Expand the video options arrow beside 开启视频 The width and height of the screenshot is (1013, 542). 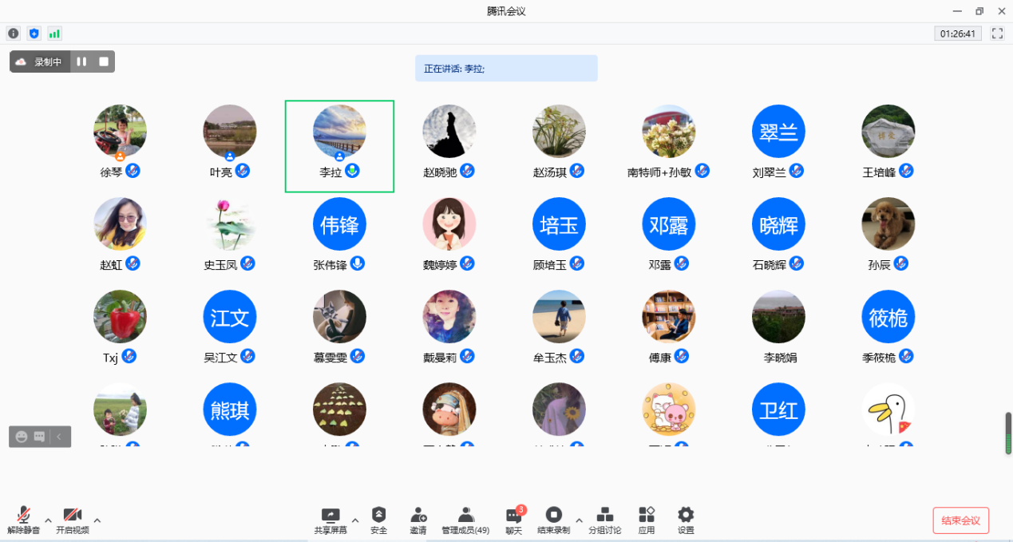pyautogui.click(x=97, y=520)
